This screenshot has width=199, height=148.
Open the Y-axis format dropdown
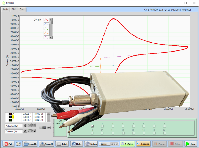(x=34, y=131)
